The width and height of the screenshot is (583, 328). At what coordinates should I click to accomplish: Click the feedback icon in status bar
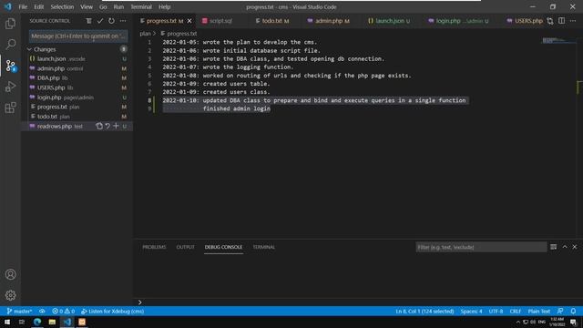click(x=560, y=312)
